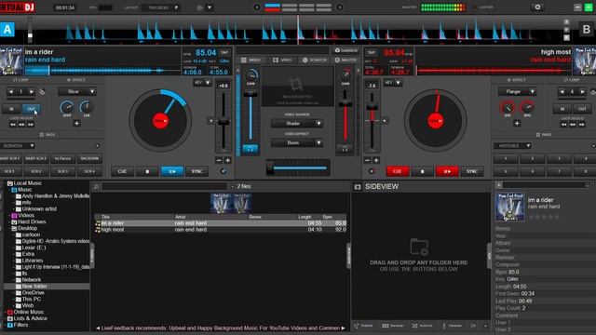Trigger the SCR 1 pad
The image size is (596, 335).
10,171
